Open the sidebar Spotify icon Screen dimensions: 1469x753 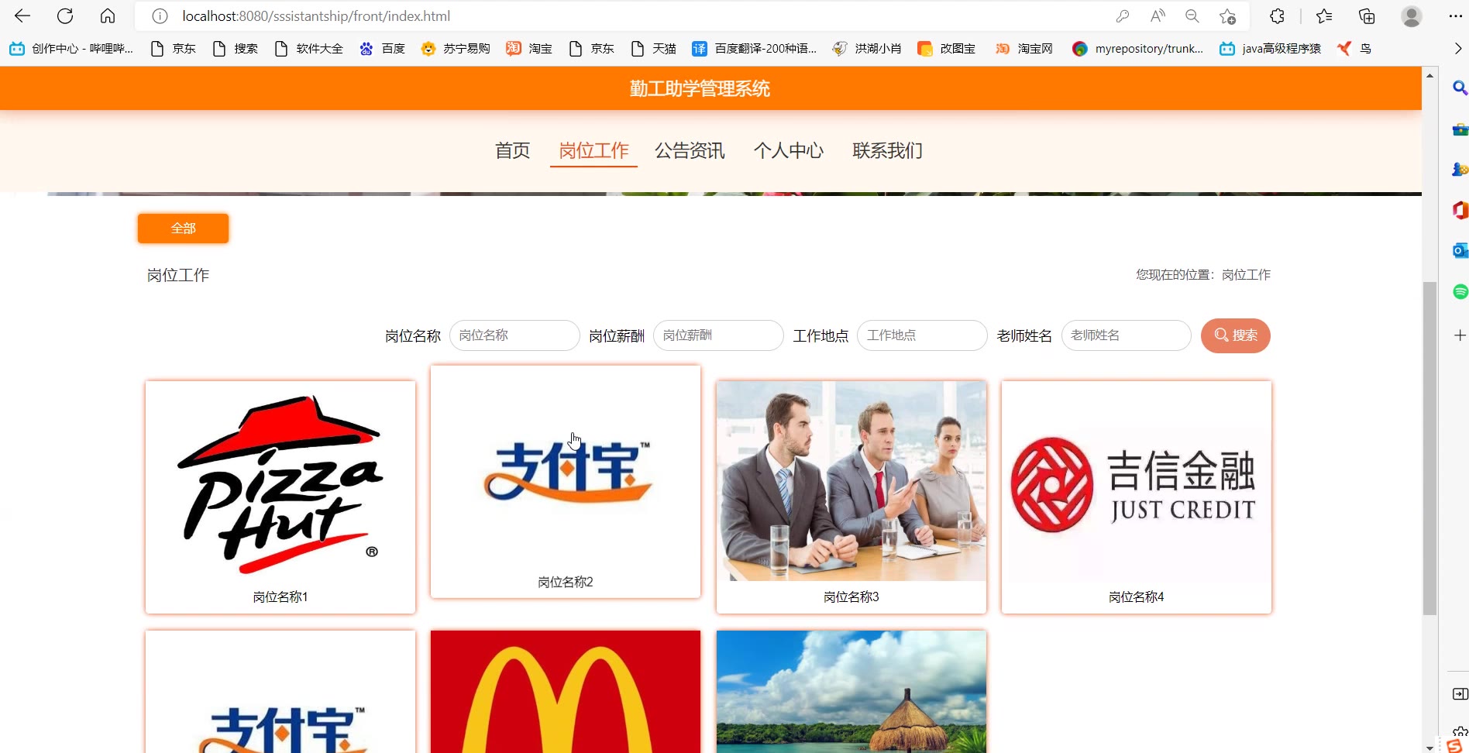1460,291
